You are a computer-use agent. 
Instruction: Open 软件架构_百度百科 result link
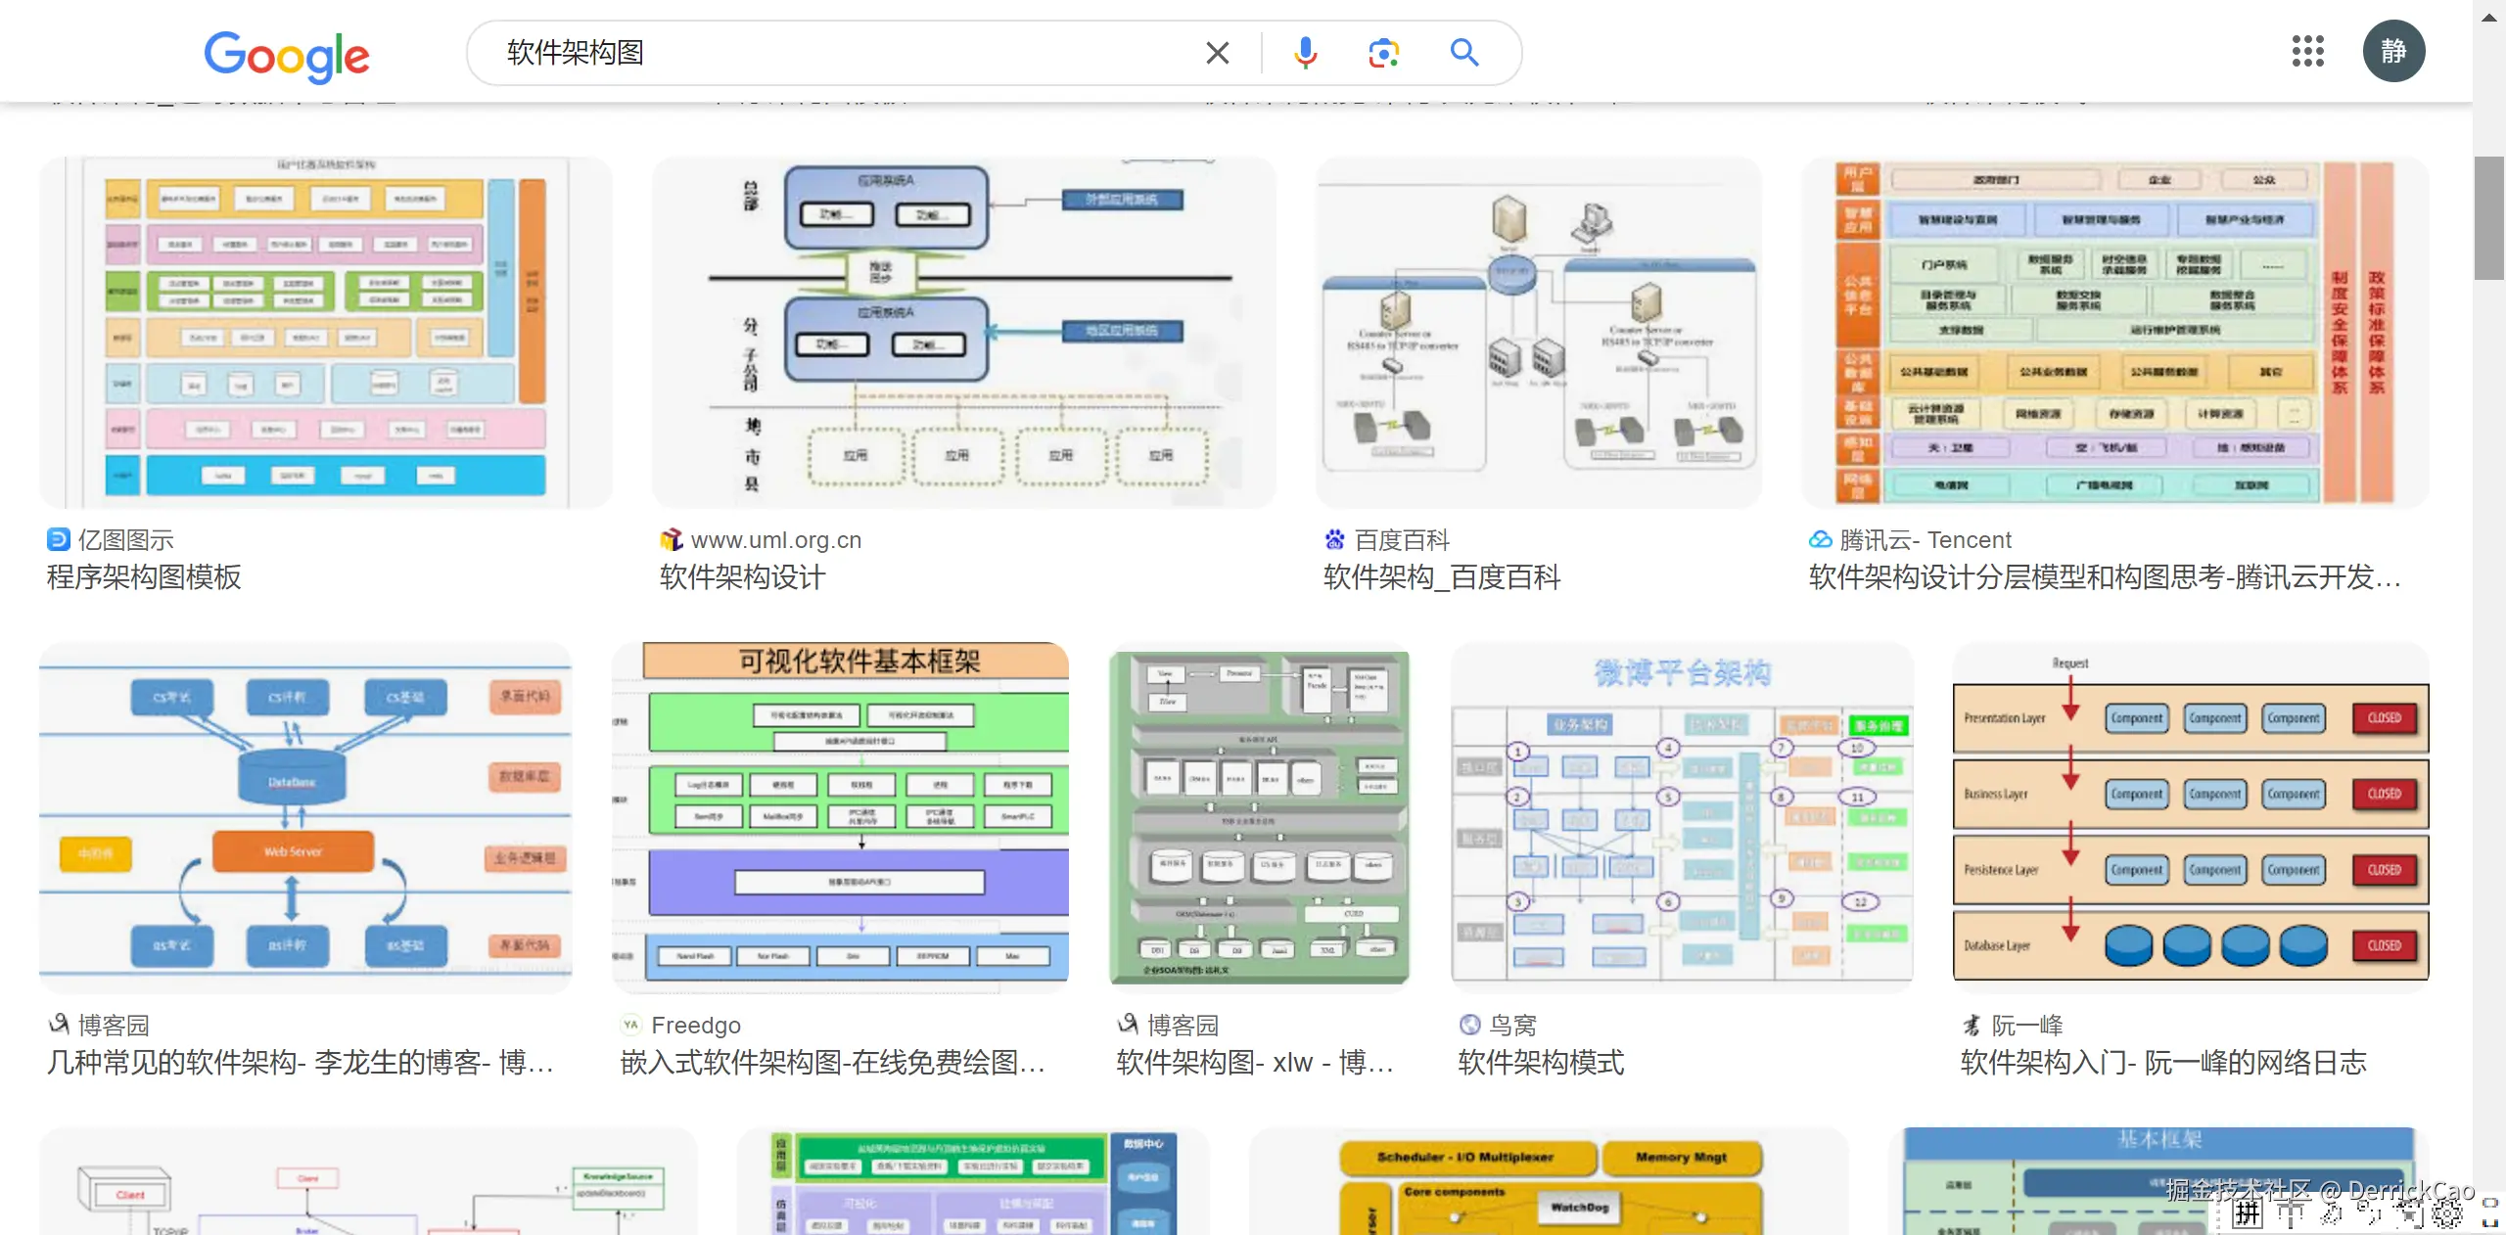(x=1441, y=577)
